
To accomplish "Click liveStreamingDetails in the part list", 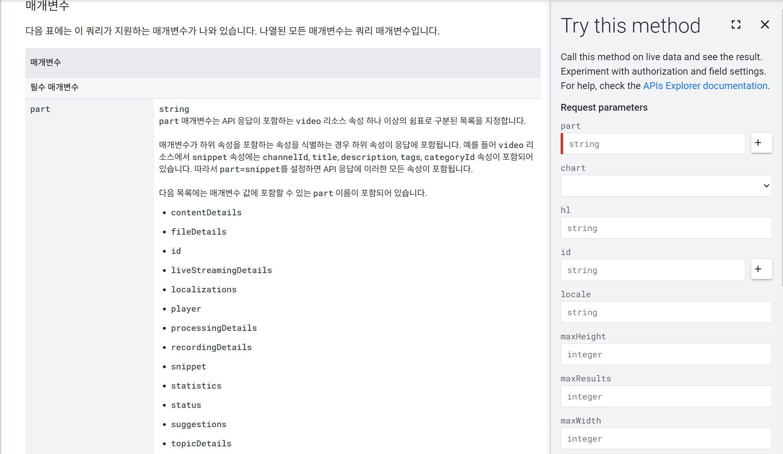I will 221,270.
